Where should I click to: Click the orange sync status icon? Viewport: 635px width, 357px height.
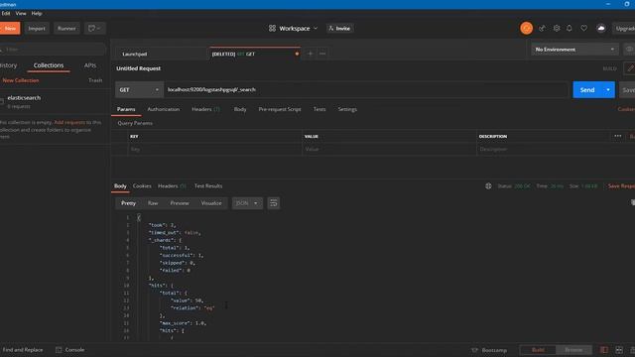point(526,29)
